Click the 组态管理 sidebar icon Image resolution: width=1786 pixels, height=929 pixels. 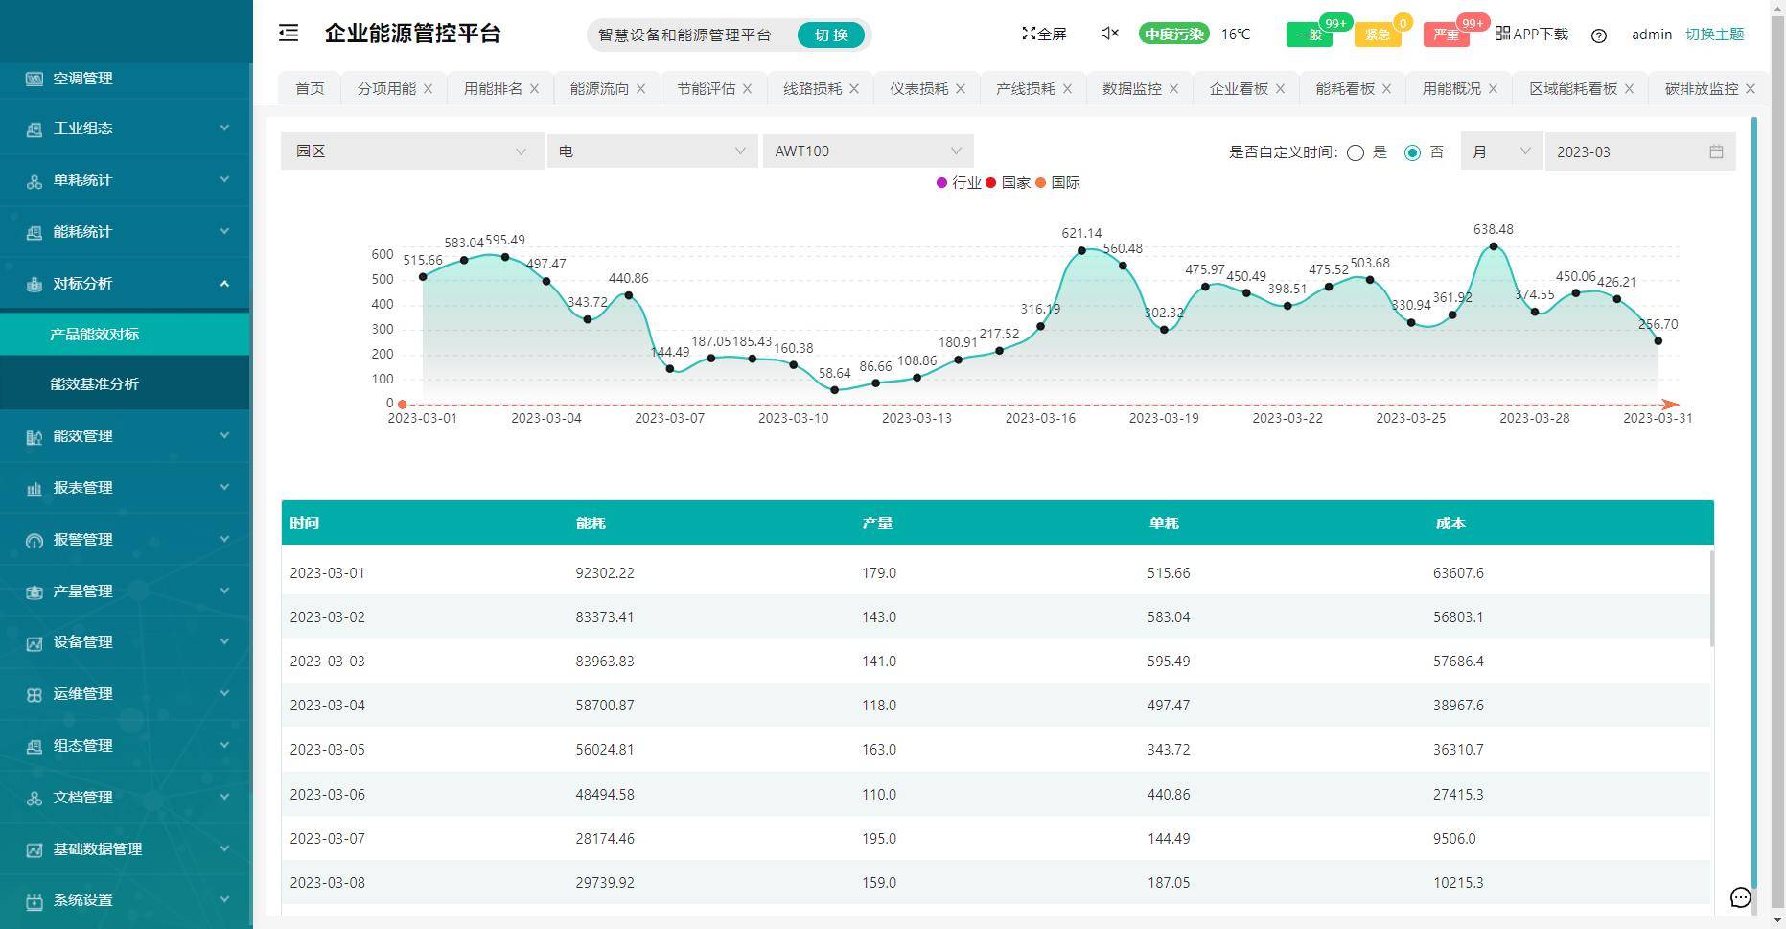pyautogui.click(x=35, y=746)
